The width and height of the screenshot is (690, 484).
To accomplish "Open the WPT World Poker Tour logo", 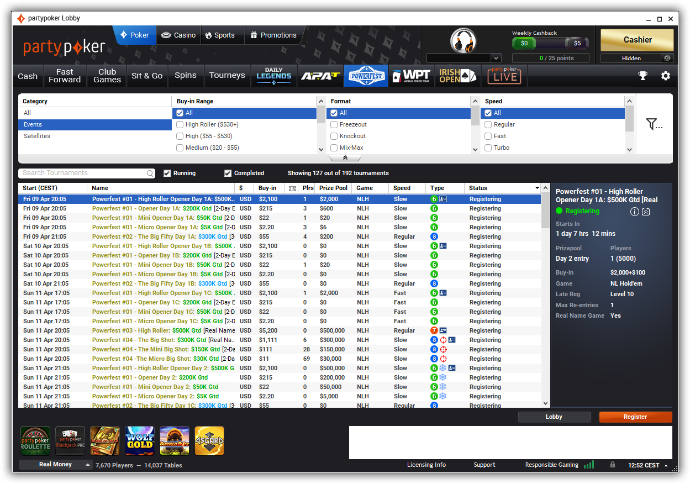I will click(x=410, y=76).
